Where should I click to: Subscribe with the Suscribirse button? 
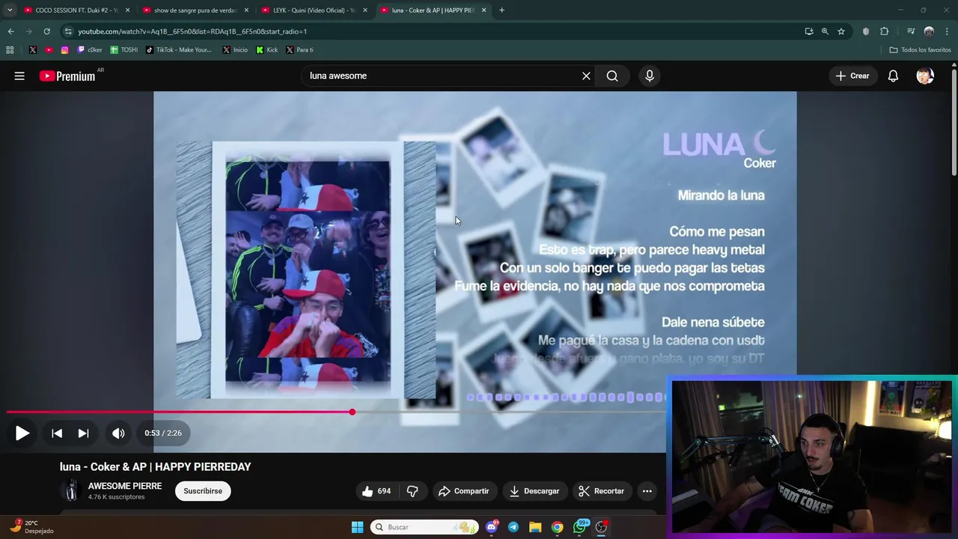203,491
